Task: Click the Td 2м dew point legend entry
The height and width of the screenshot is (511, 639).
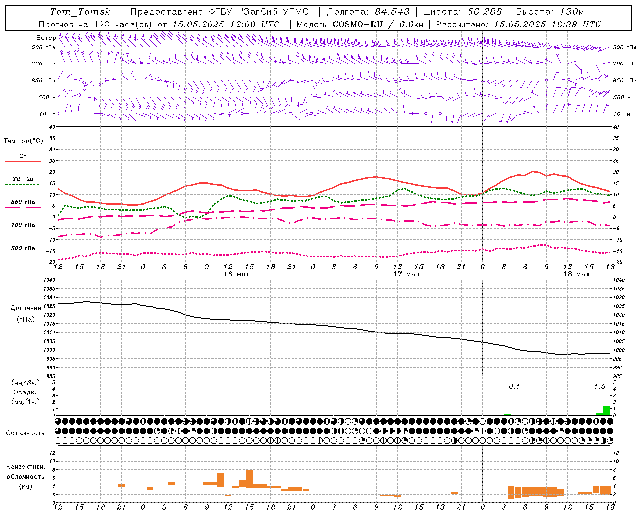Action: coord(23,178)
